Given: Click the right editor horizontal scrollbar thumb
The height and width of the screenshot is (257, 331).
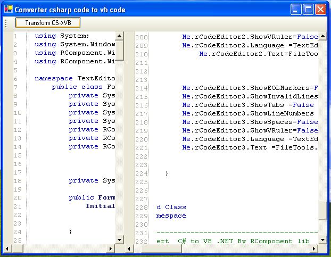Looking at the screenshot, I should pos(161,248).
